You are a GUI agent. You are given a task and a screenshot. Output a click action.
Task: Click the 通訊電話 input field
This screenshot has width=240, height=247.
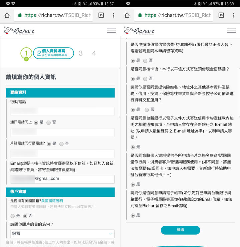(62, 132)
